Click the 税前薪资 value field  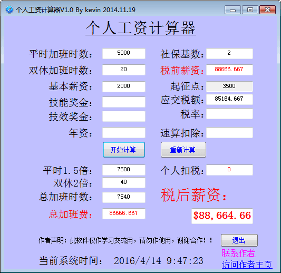pos(229,70)
